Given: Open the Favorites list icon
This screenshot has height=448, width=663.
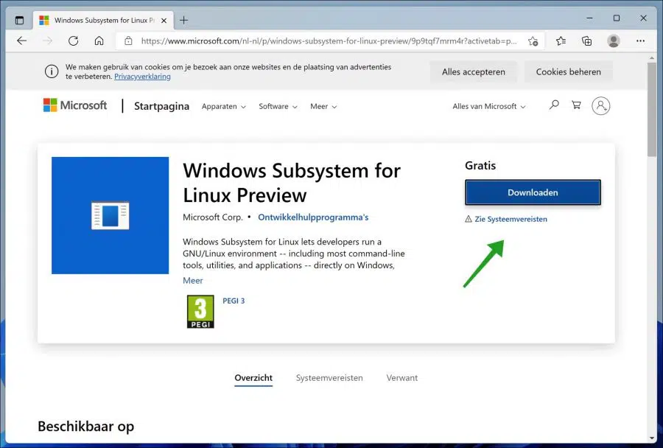Looking at the screenshot, I should (x=561, y=41).
